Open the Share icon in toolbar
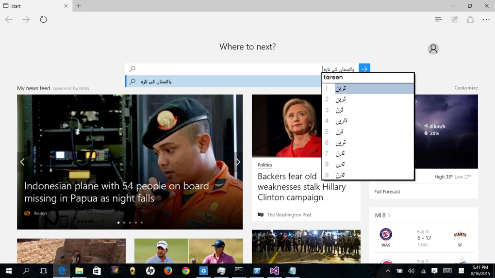The image size is (495, 278). click(470, 19)
